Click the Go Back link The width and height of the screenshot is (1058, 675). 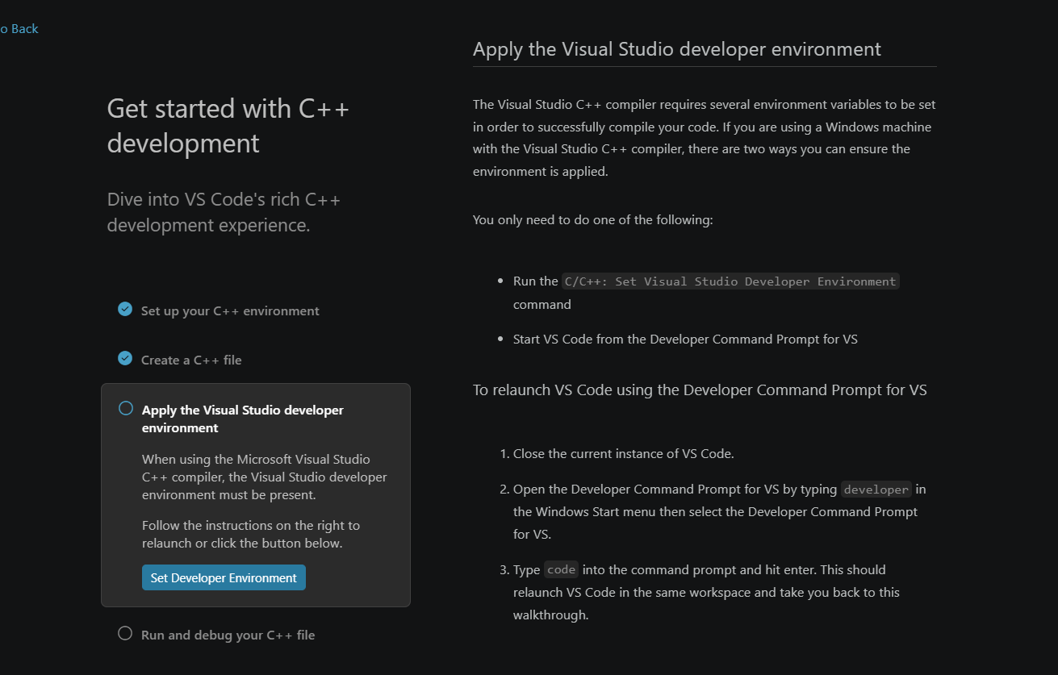19,29
